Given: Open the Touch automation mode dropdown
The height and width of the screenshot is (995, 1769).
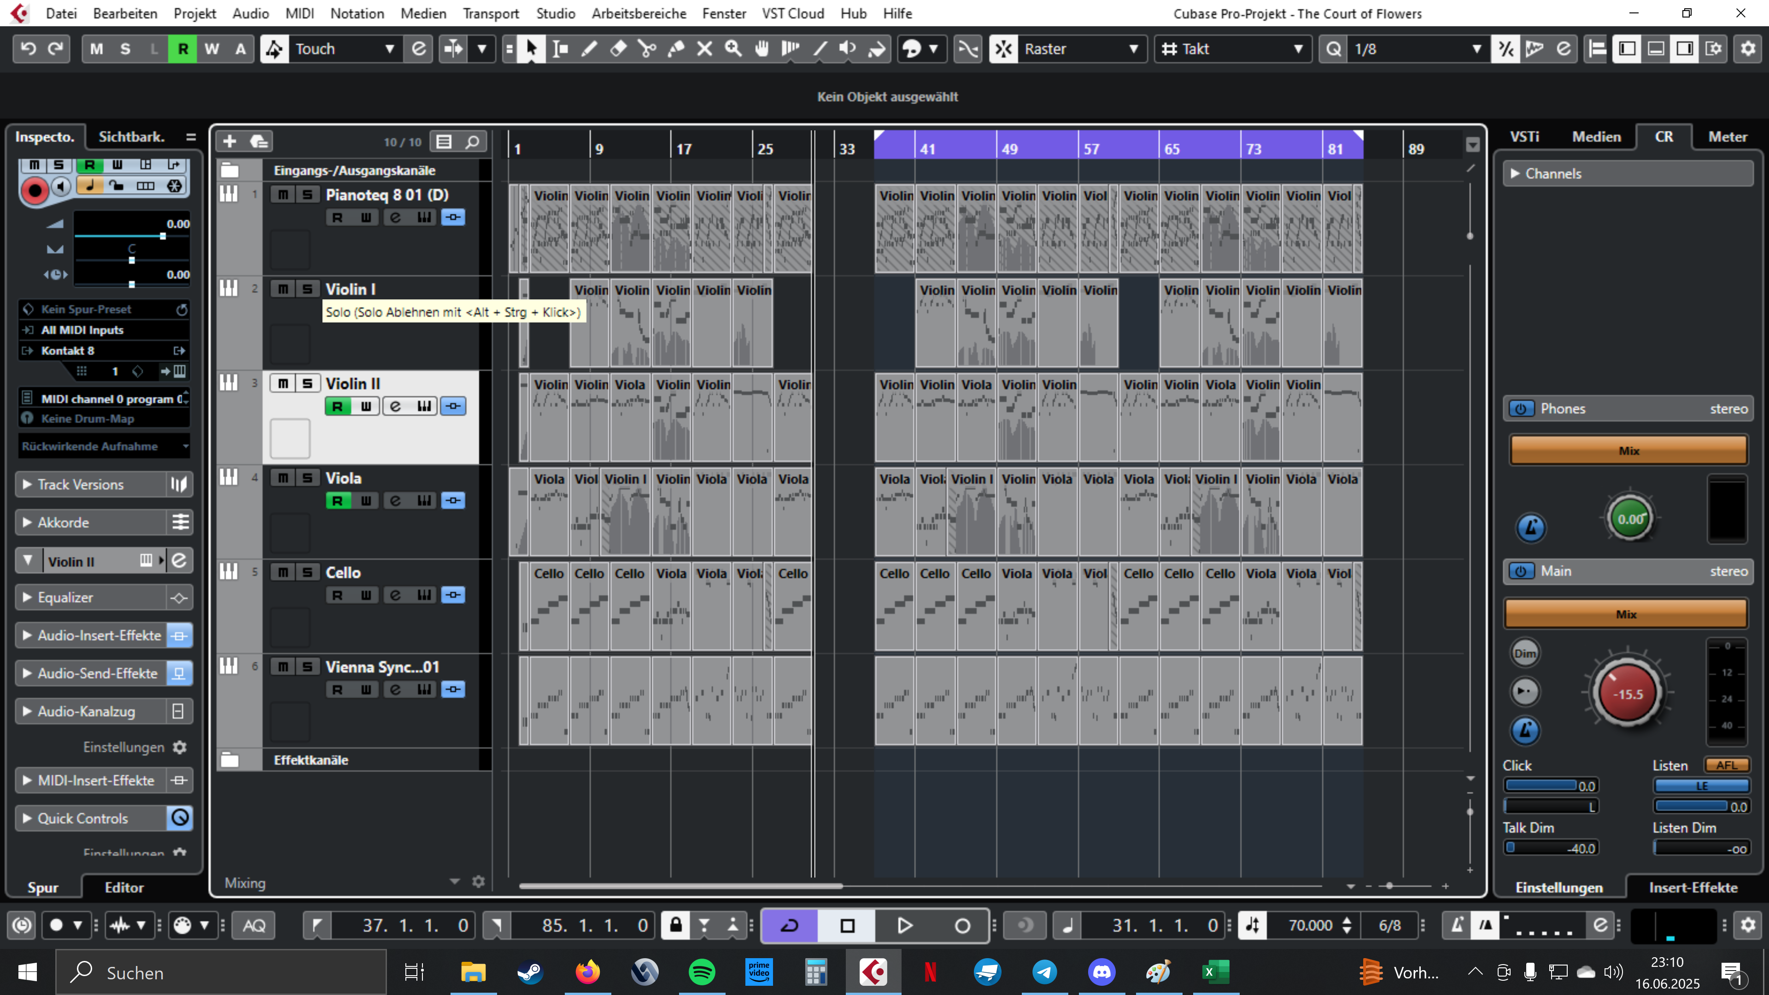Looking at the screenshot, I should (x=346, y=49).
